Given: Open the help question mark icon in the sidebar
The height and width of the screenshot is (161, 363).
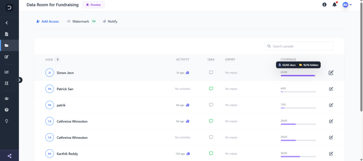Looking at the screenshot, I should (x=7, y=110).
